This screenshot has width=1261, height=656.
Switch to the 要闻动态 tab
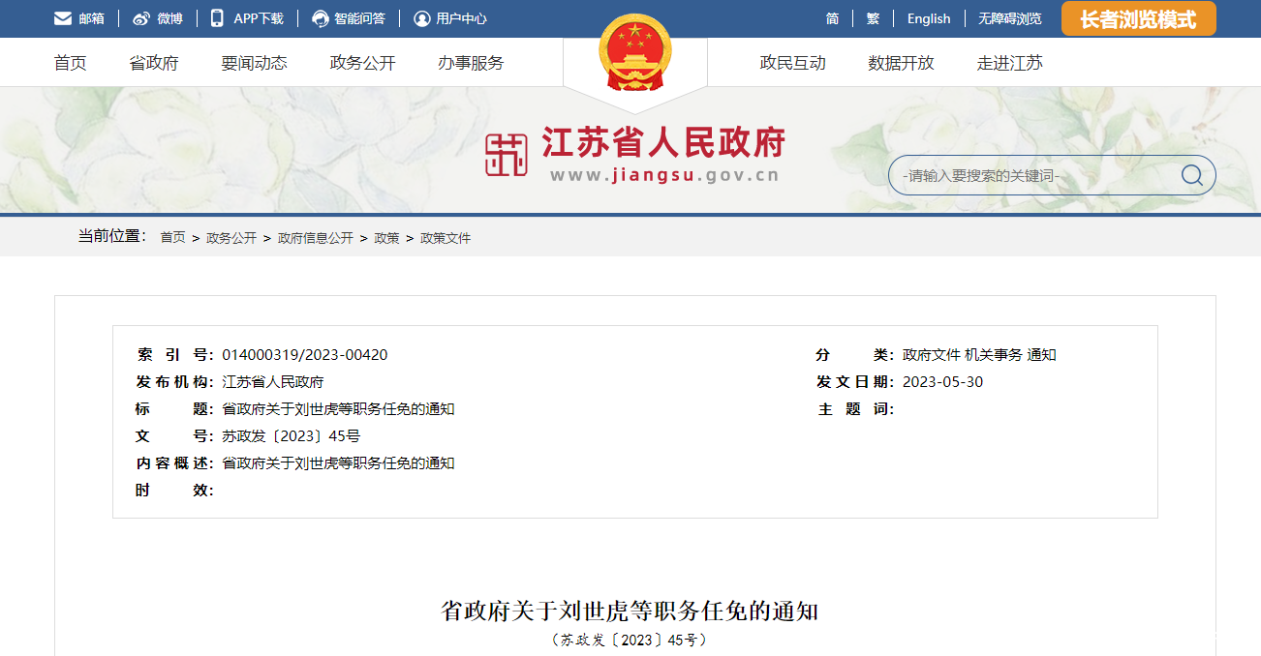point(253,62)
